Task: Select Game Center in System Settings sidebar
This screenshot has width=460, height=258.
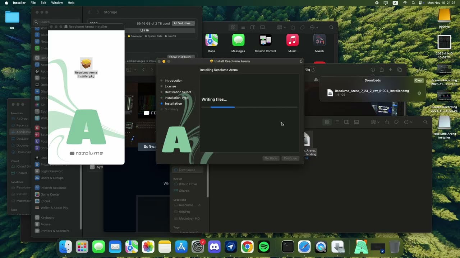Action: point(50,194)
